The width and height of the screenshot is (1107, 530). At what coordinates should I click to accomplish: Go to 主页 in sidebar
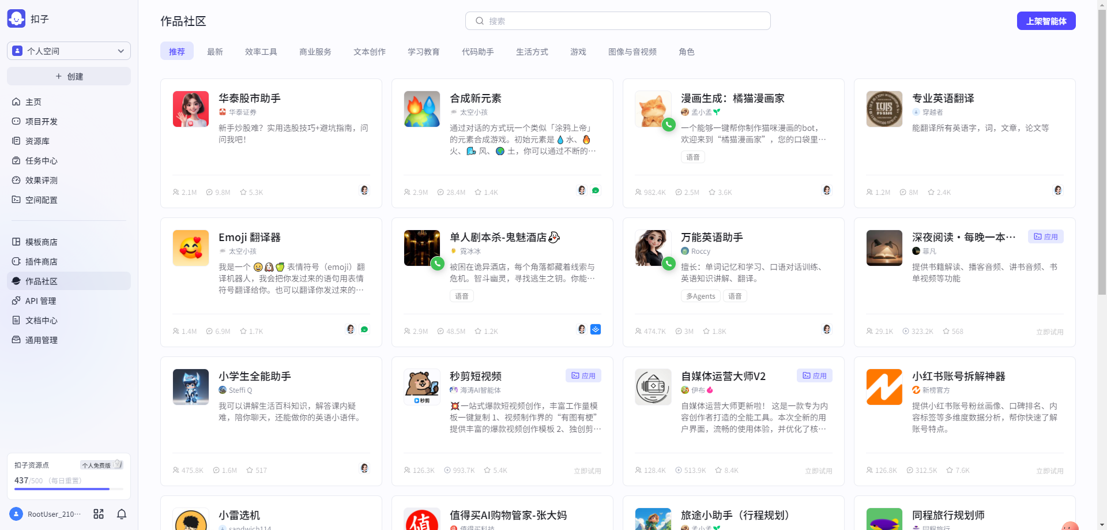click(69, 102)
